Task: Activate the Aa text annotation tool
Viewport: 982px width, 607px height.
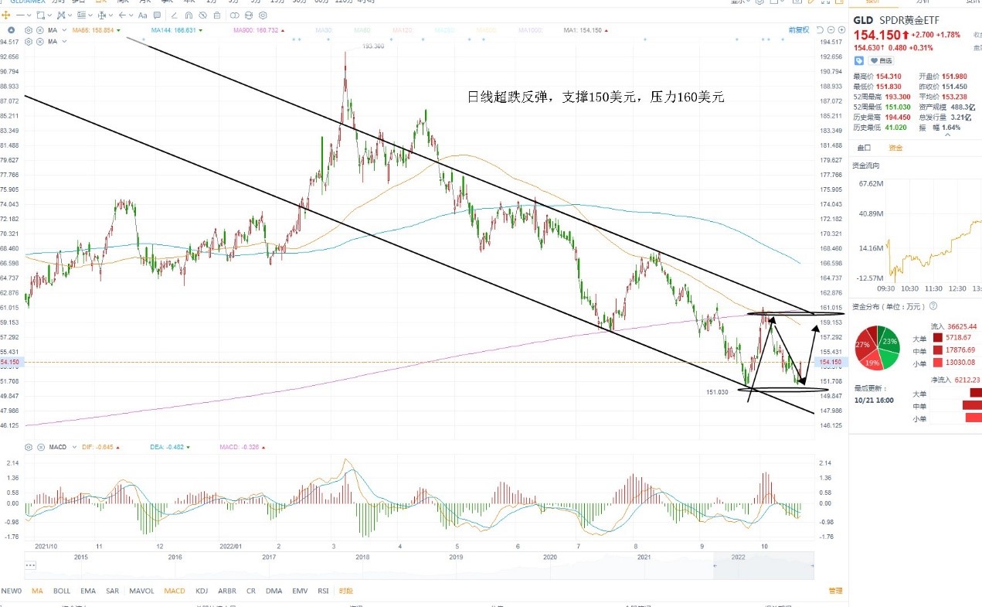Action: point(142,15)
